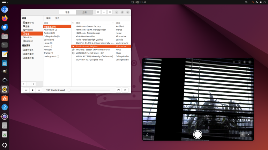Open the search button in Rhythmbox header
Viewport: 268px width, 150px height.
[98, 12]
